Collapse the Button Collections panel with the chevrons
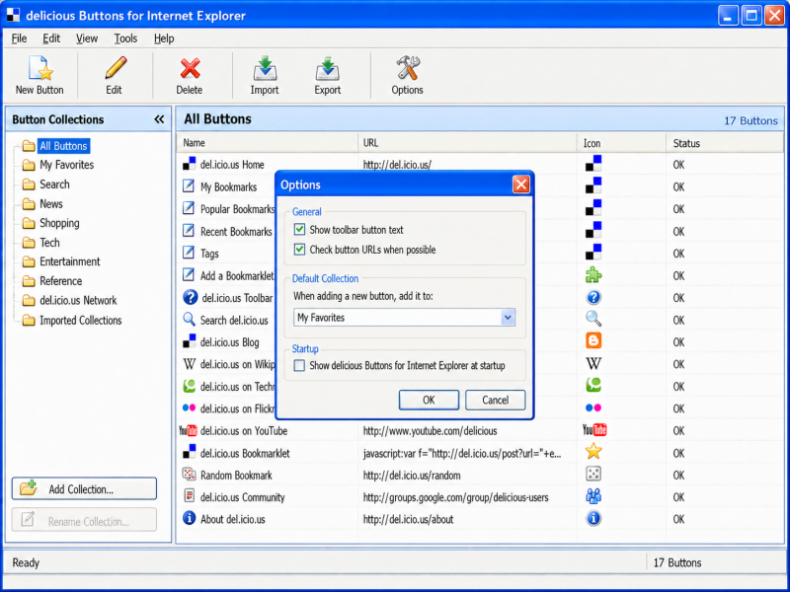This screenshot has width=790, height=592. [159, 119]
